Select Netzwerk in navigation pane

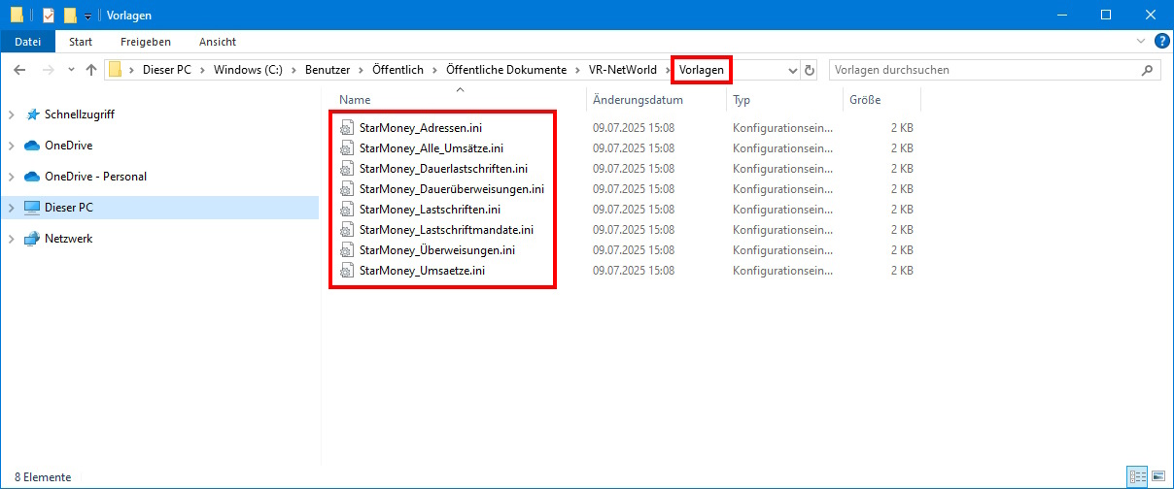pos(69,239)
